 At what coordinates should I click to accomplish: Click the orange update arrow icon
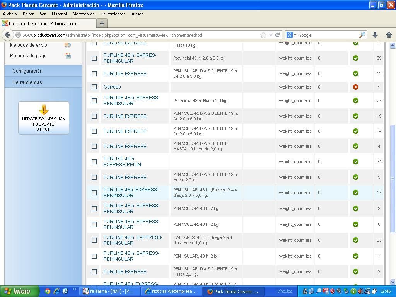point(44,110)
